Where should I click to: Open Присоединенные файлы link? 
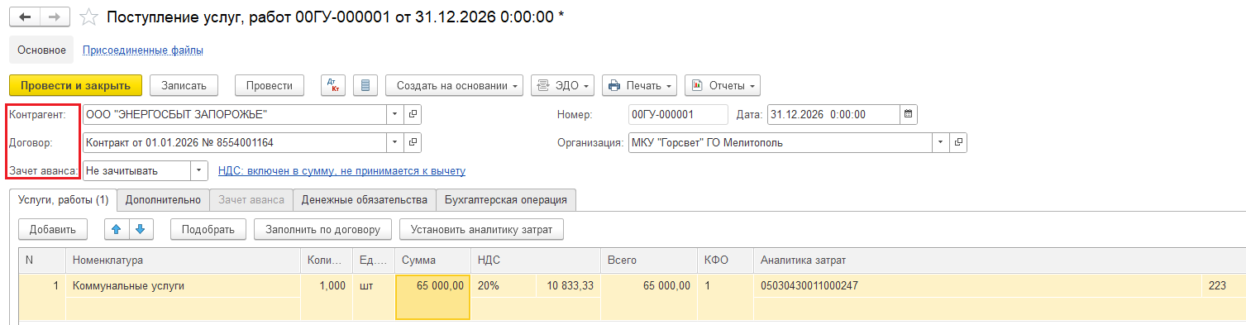(x=143, y=50)
